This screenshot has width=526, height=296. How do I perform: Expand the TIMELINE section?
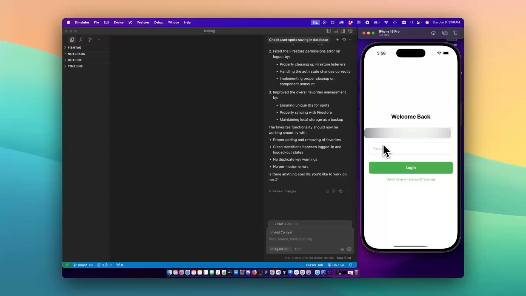click(x=86, y=66)
